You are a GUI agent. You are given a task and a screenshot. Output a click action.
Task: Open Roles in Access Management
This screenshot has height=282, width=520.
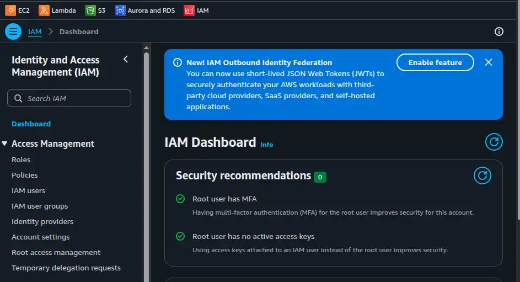tap(21, 159)
